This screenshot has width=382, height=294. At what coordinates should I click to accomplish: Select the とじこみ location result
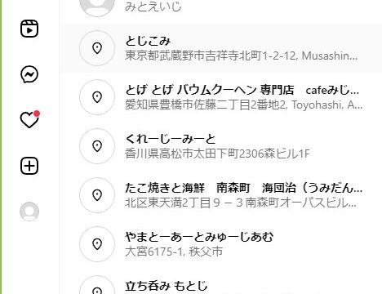pos(221,48)
